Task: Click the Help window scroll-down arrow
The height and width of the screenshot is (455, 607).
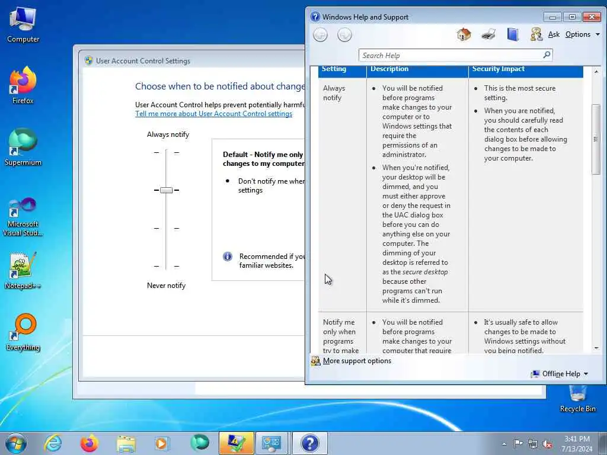Action: click(596, 348)
